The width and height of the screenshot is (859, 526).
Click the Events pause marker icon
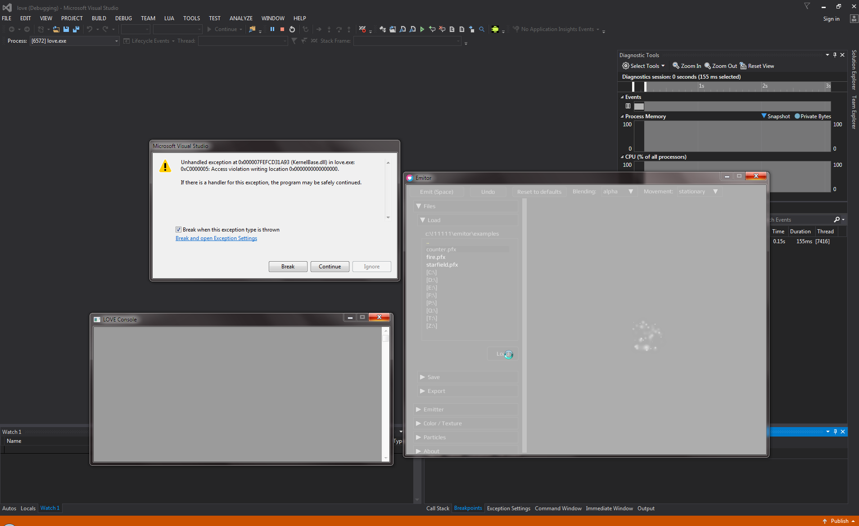pyautogui.click(x=628, y=106)
